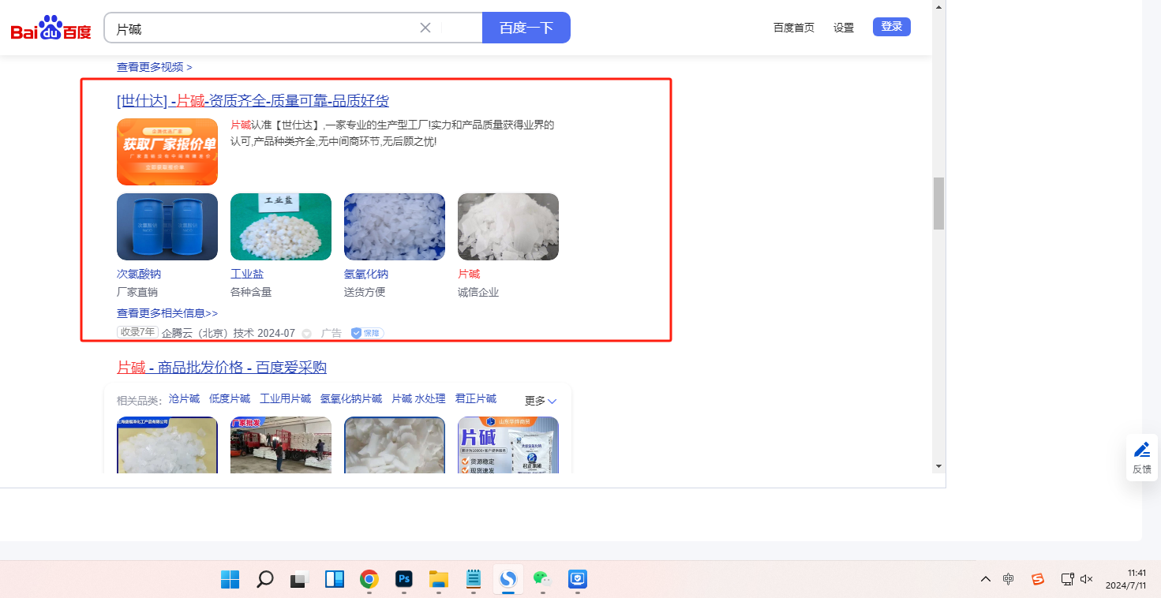The height and width of the screenshot is (598, 1161).
Task: Click the 氢氧化钠 product image
Action: tap(395, 226)
